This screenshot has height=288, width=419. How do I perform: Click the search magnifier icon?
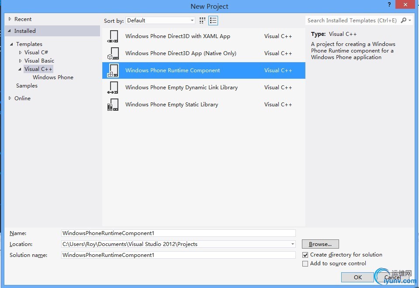[x=404, y=20]
